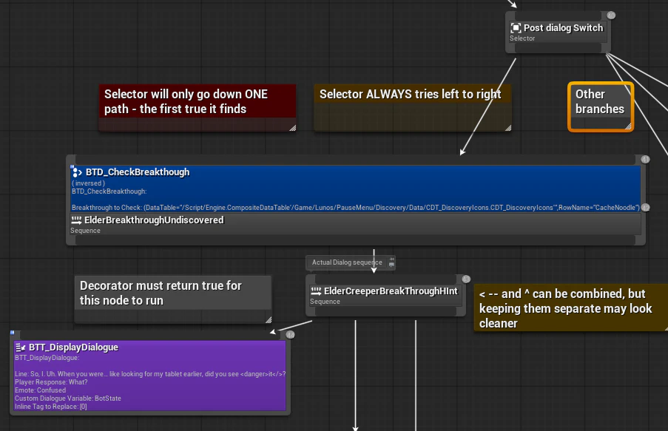Screen dimensions: 668x431
Task: Click the Selector icon on Post dialog Switch
Action: [516, 28]
